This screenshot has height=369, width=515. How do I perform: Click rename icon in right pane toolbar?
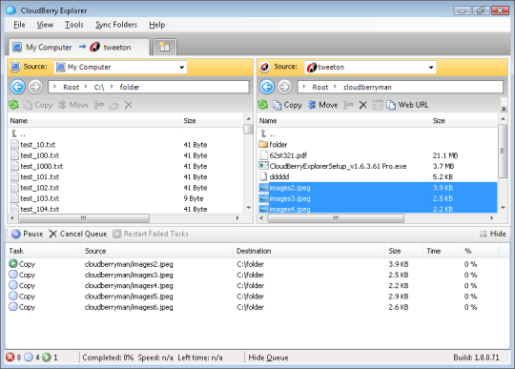click(348, 105)
